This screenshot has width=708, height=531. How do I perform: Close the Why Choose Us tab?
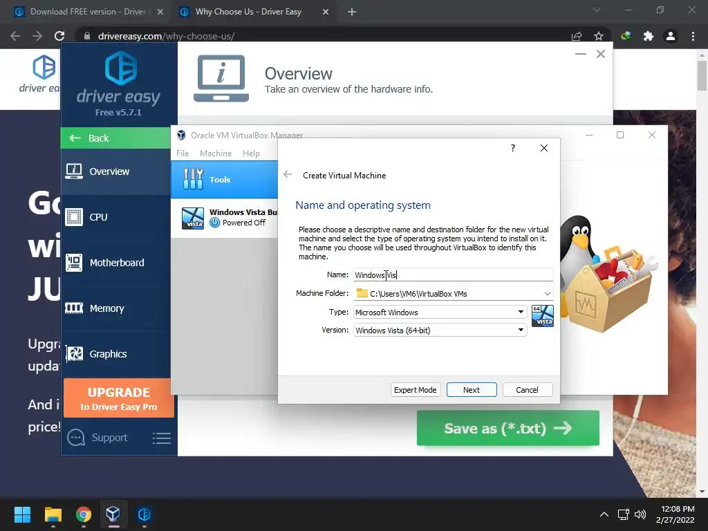pos(326,12)
